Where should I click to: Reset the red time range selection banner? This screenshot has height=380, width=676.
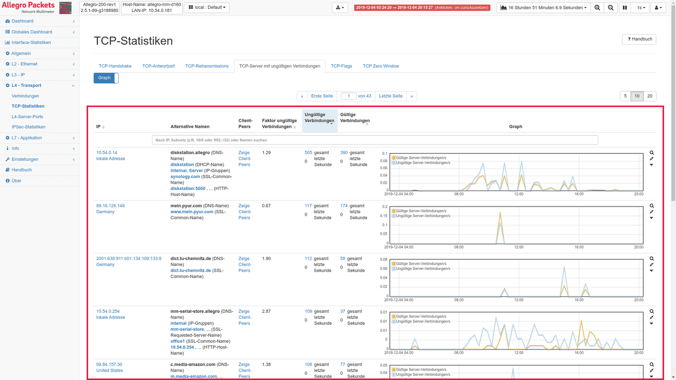(422, 8)
